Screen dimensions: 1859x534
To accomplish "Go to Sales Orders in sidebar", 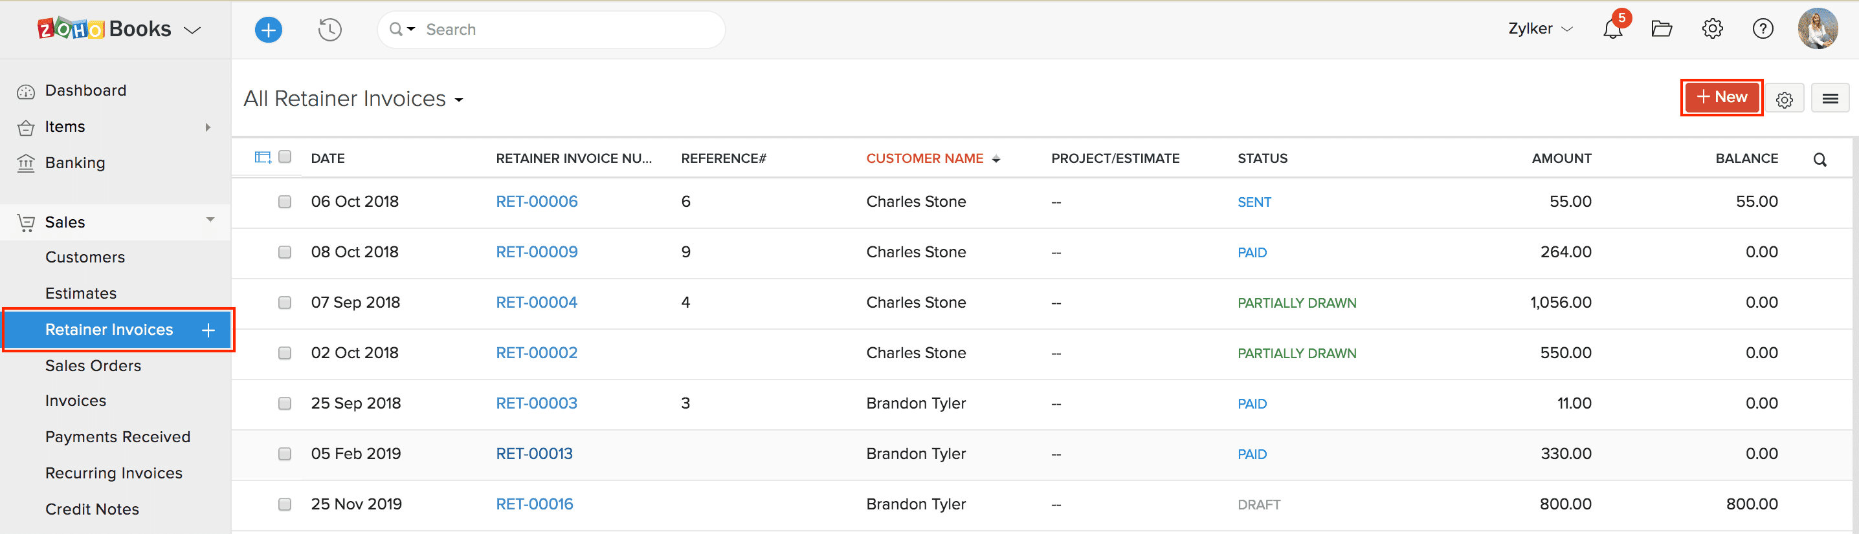I will click(x=93, y=365).
